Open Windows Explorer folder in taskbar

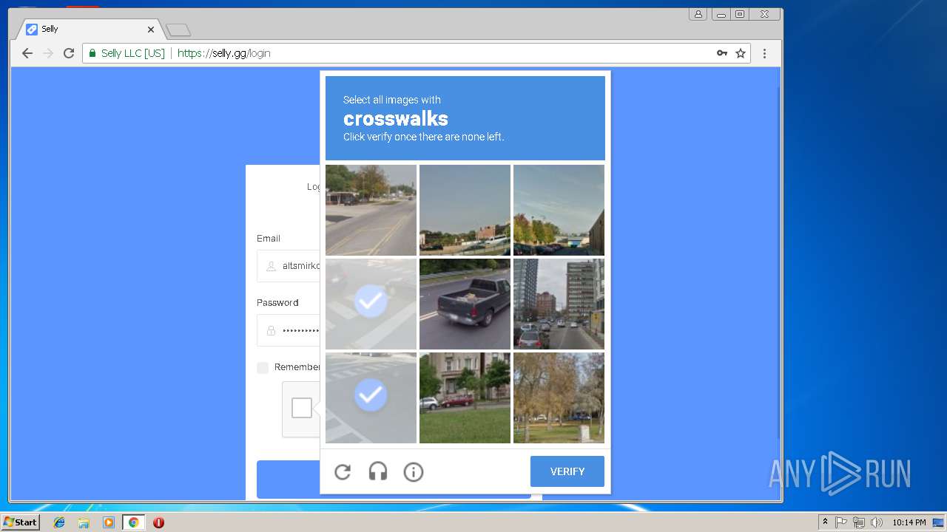[84, 522]
